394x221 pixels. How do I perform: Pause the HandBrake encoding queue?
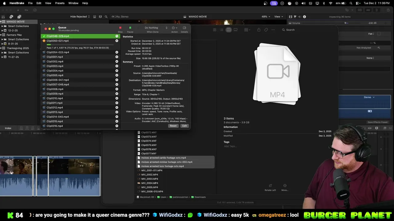130,28
